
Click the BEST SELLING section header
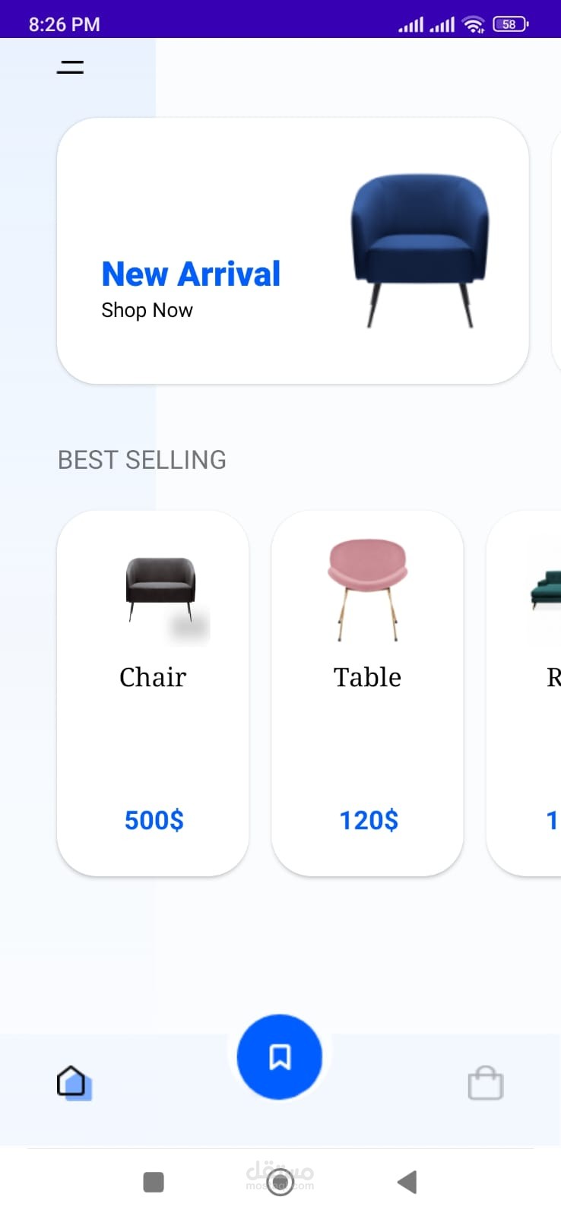click(x=142, y=460)
